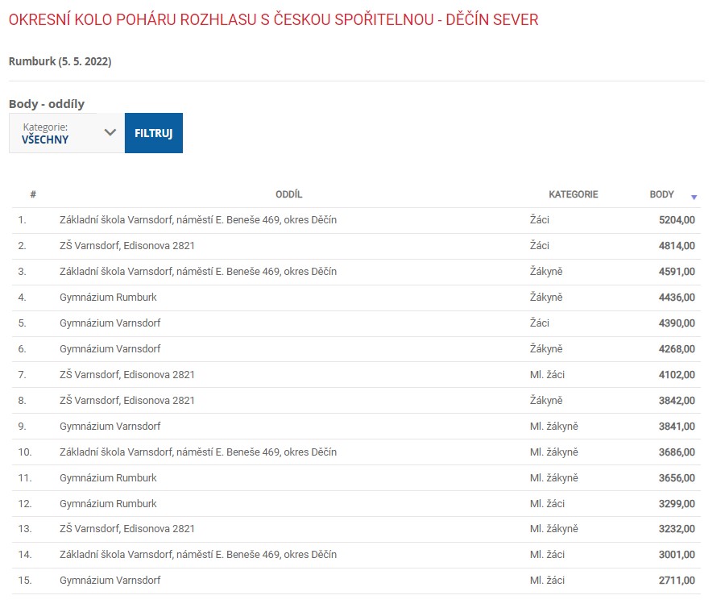This screenshot has height=608, width=725.
Task: Click Gymnázium Rumburk in row 4
Action: click(x=108, y=298)
